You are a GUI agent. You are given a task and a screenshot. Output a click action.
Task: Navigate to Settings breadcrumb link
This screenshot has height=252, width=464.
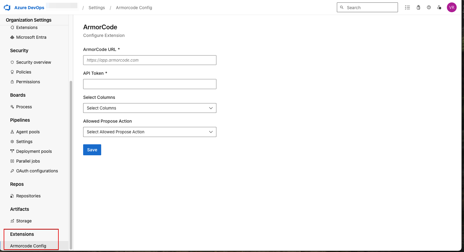[96, 7]
